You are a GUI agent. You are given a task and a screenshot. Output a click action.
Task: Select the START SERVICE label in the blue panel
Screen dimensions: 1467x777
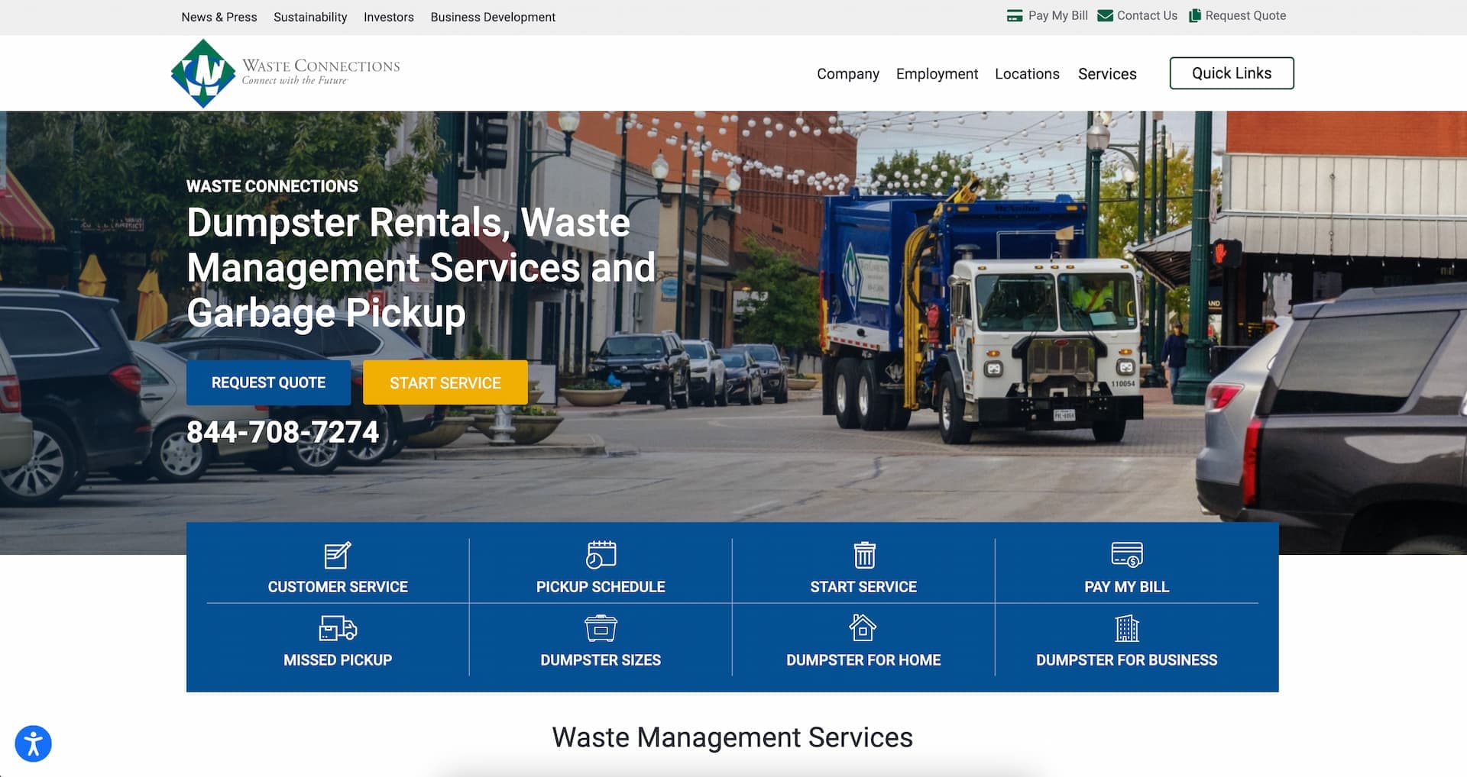[863, 587]
